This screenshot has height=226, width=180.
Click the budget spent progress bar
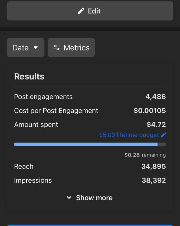pos(90,145)
